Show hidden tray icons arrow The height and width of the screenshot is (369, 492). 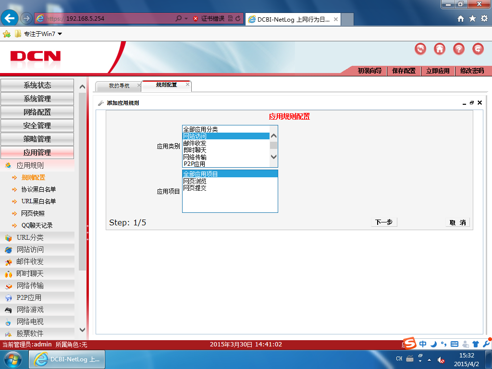point(429,360)
